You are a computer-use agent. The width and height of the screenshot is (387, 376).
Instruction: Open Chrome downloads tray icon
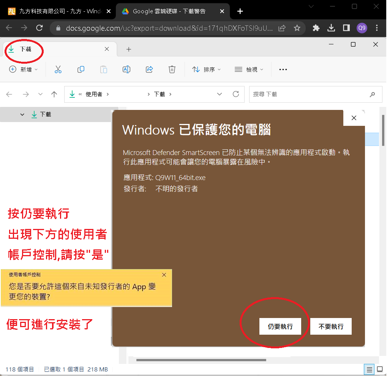(x=331, y=28)
